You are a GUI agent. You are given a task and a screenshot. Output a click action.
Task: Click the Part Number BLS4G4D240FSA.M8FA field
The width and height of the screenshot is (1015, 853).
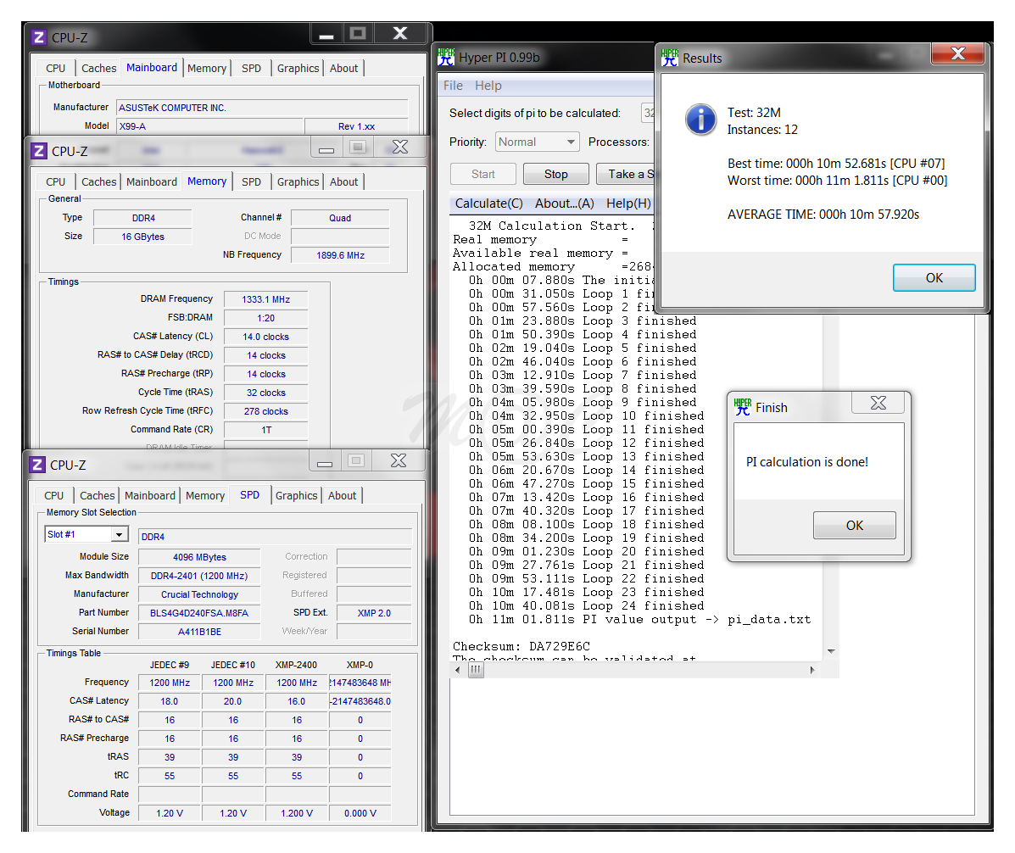coord(199,613)
